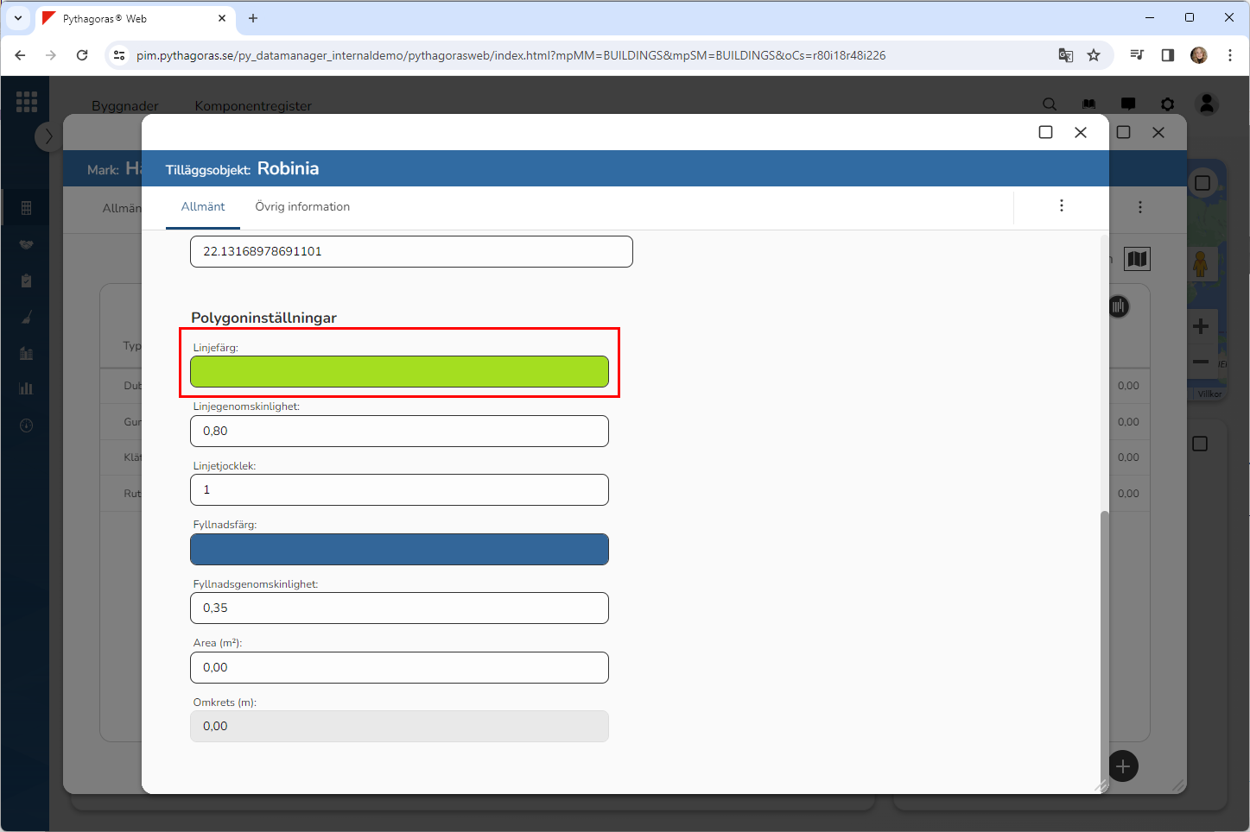Open the app launcher grid icon
This screenshot has width=1250, height=832.
[x=27, y=102]
